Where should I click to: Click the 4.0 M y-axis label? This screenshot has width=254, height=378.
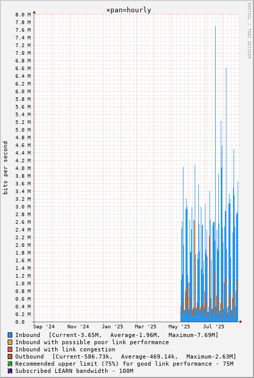(23, 169)
